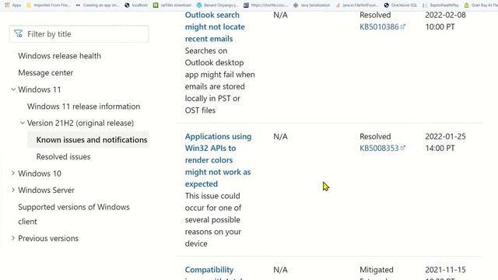Expand the Previous versions node
498x280 pixels.
point(13,238)
